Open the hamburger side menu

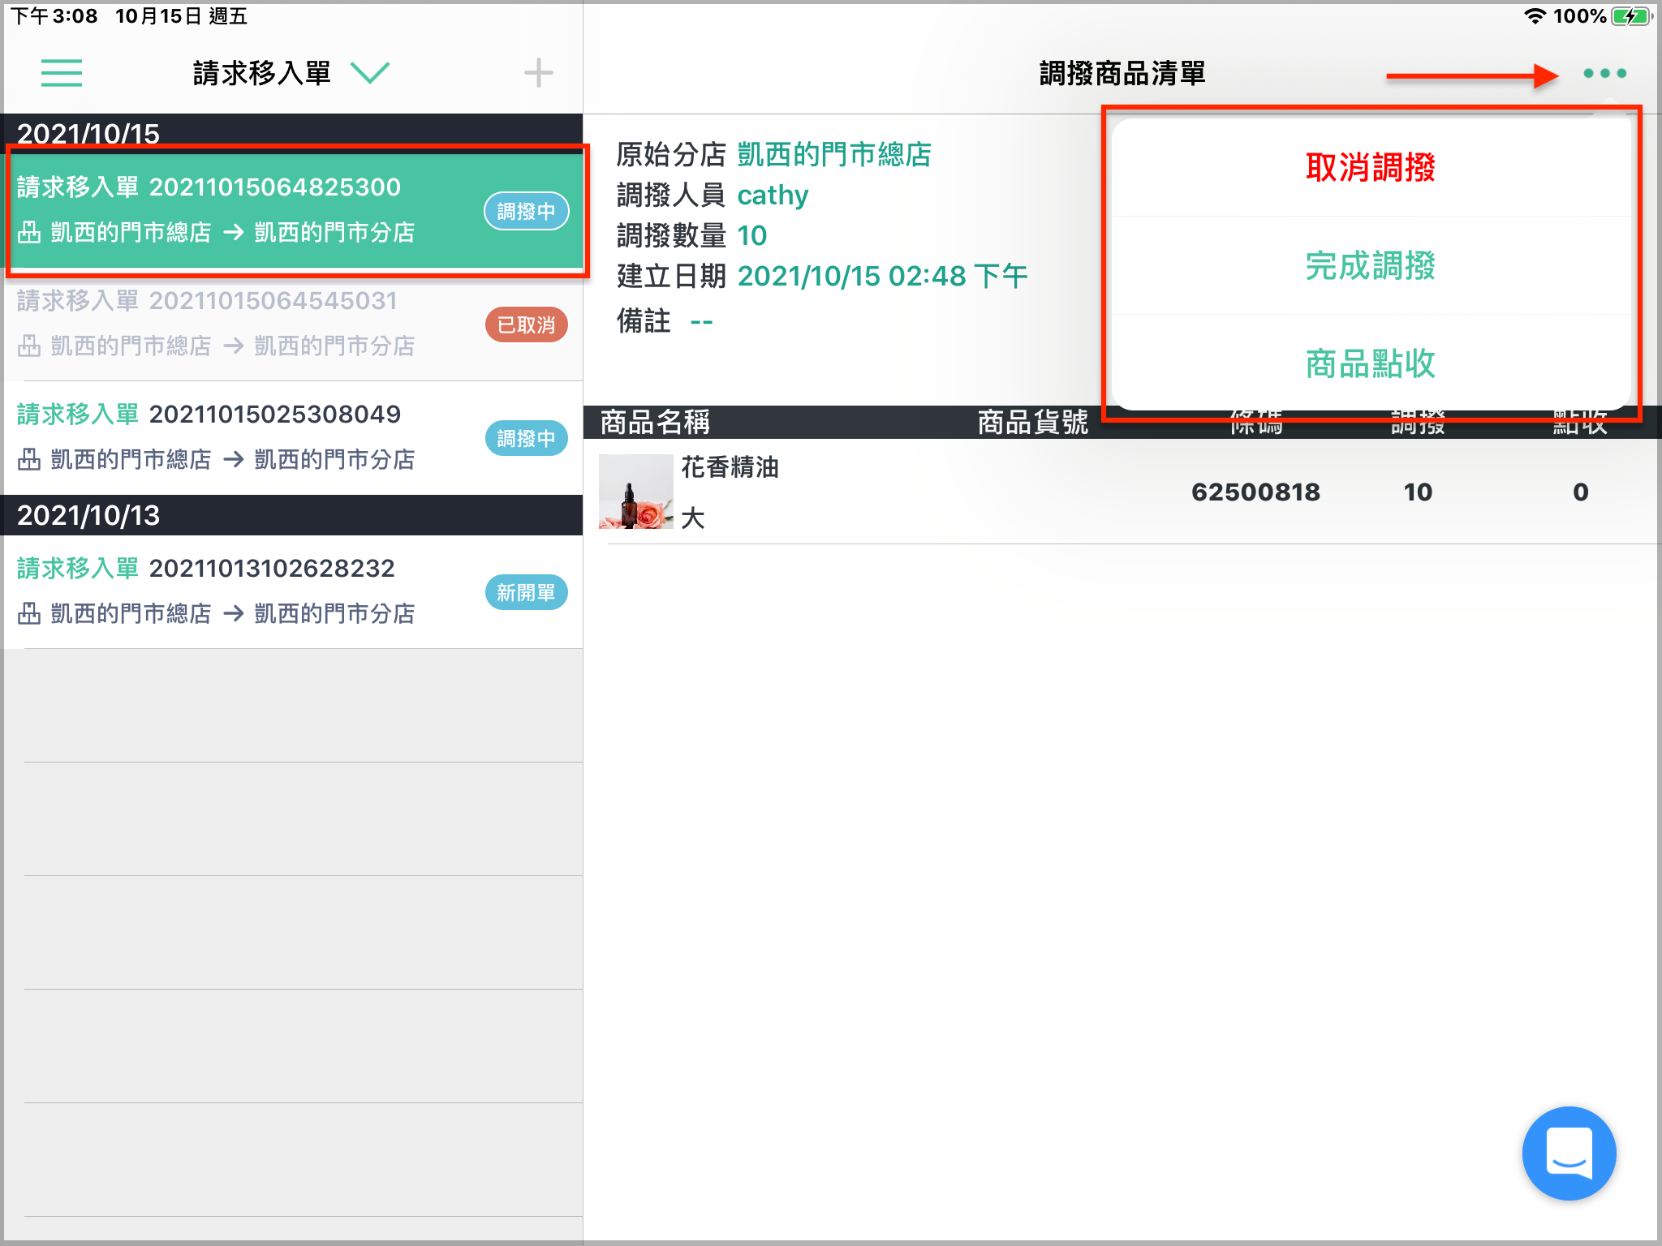[62, 73]
